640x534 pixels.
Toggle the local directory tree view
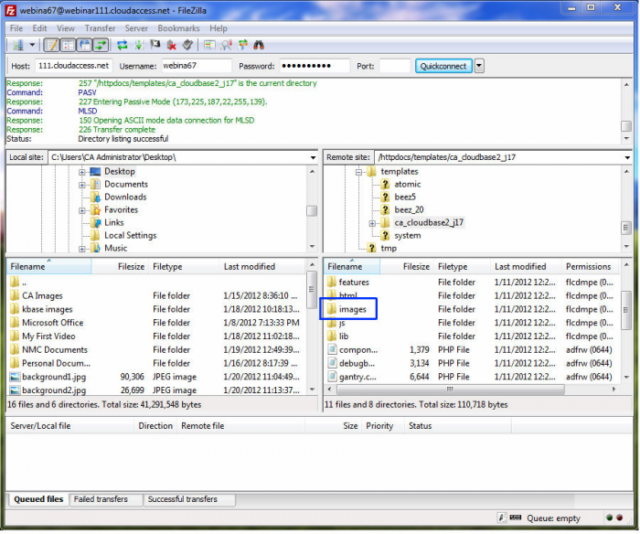[68, 45]
